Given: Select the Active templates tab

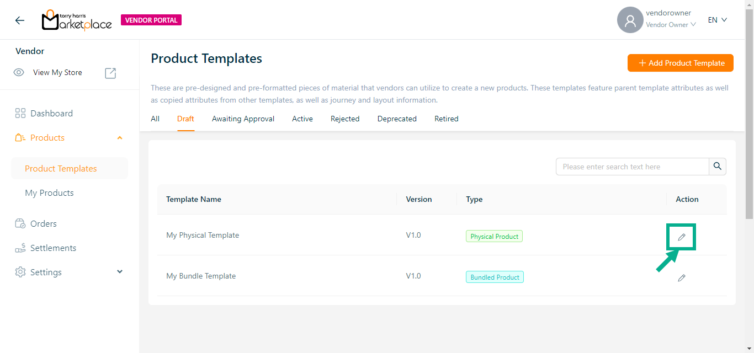Looking at the screenshot, I should (x=302, y=119).
